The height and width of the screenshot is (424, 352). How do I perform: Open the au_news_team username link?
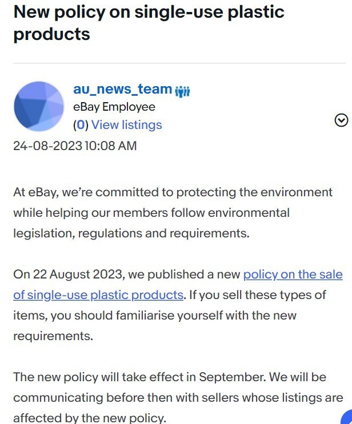pos(123,89)
